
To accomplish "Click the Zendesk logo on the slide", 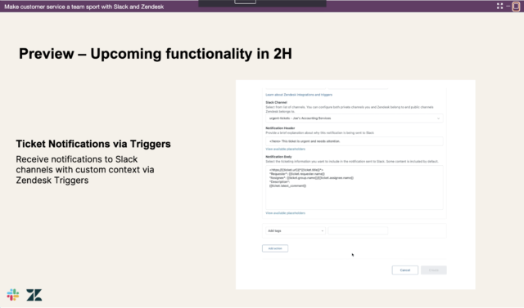I will pyautogui.click(x=34, y=295).
